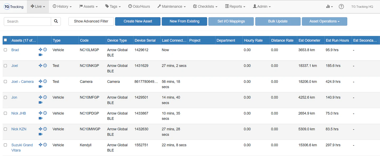Open the Tags dropdown menu
380x156 pixels.
tap(113, 7)
